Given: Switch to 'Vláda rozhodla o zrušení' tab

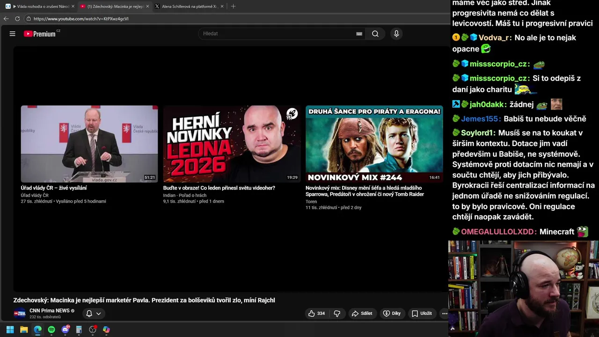Looking at the screenshot, I should click(x=40, y=7).
